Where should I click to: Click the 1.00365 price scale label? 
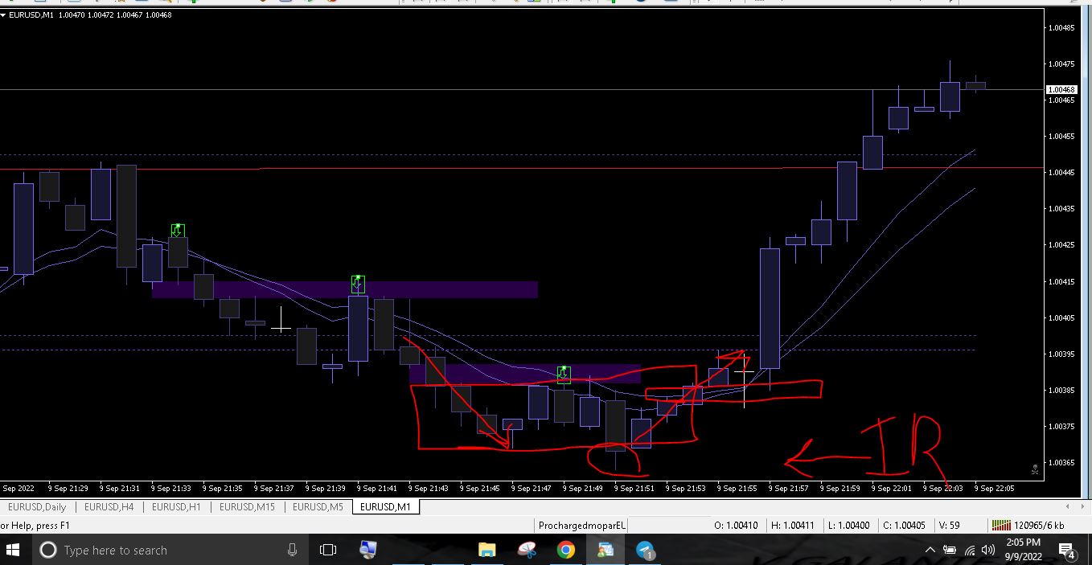coord(1061,463)
